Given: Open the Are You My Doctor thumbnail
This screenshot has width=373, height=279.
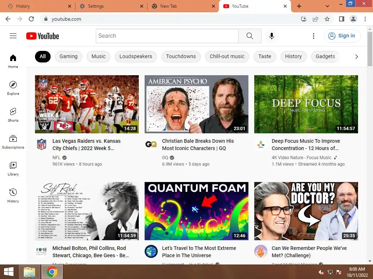Looking at the screenshot, I should click(306, 211).
